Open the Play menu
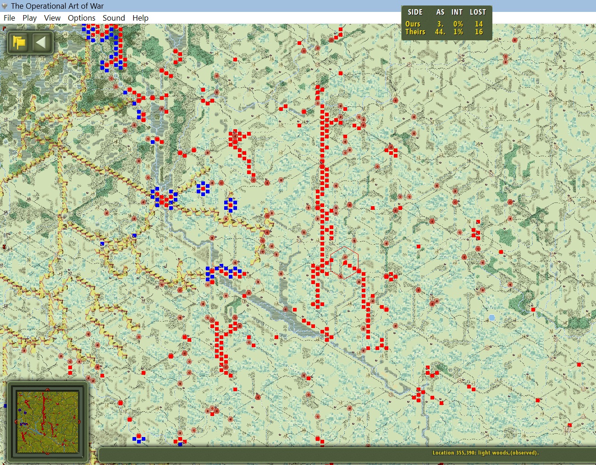 coord(29,18)
